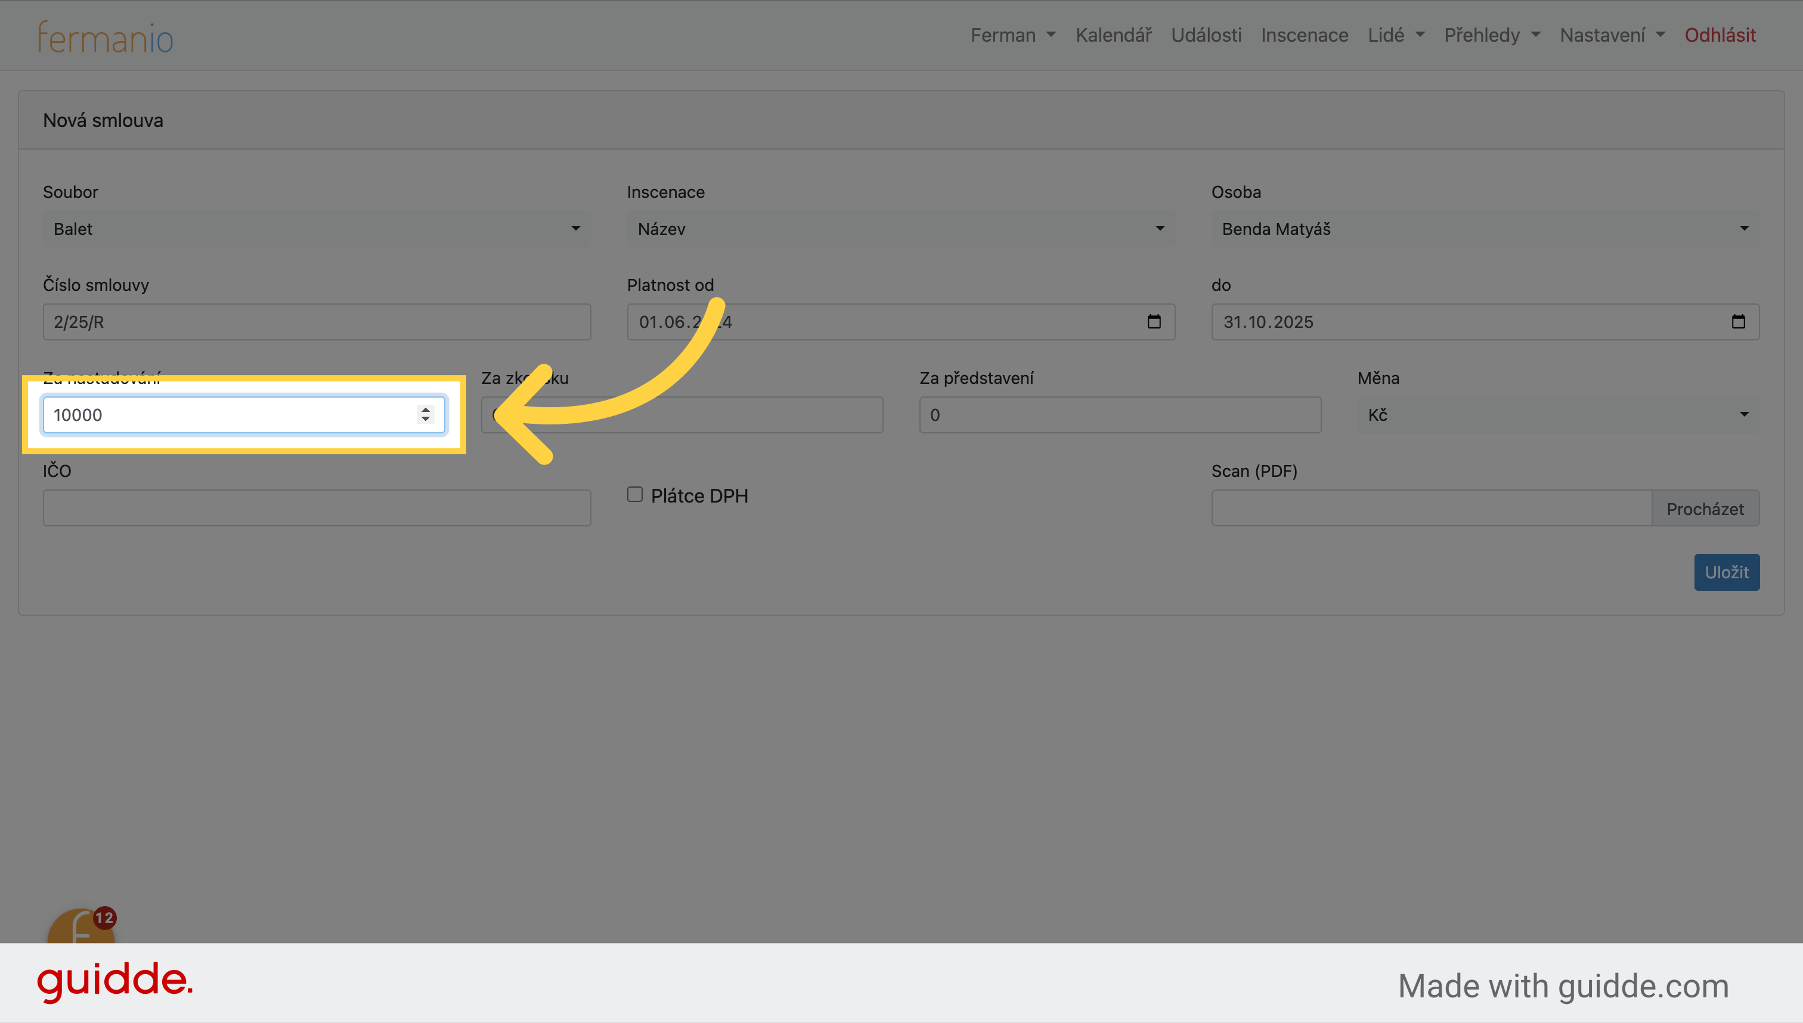The height and width of the screenshot is (1023, 1803).
Task: Click the Za nastudování field showing 10000
Action: (x=244, y=414)
